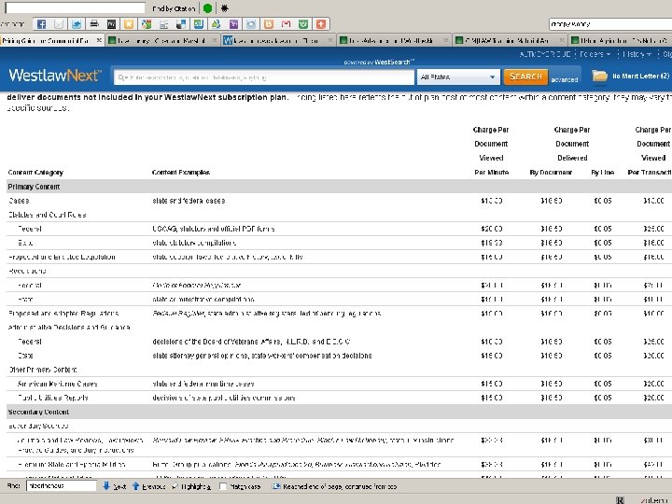The image size is (672, 504).
Task: Click the Cases row label
Action: 19,201
